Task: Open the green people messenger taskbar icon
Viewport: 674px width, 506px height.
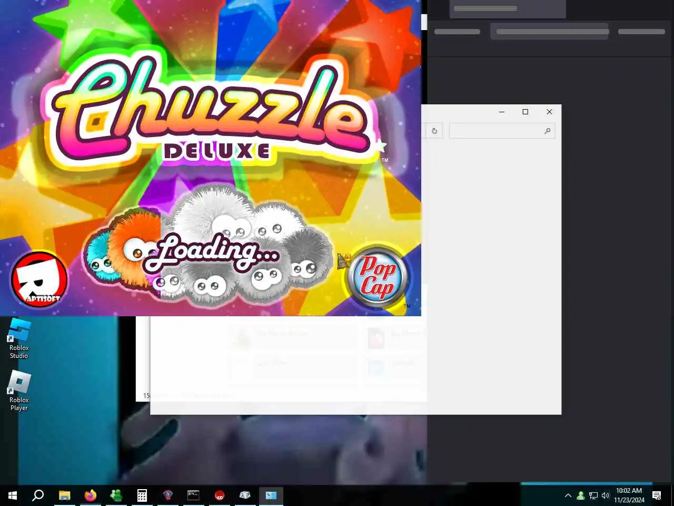Action: point(116,495)
